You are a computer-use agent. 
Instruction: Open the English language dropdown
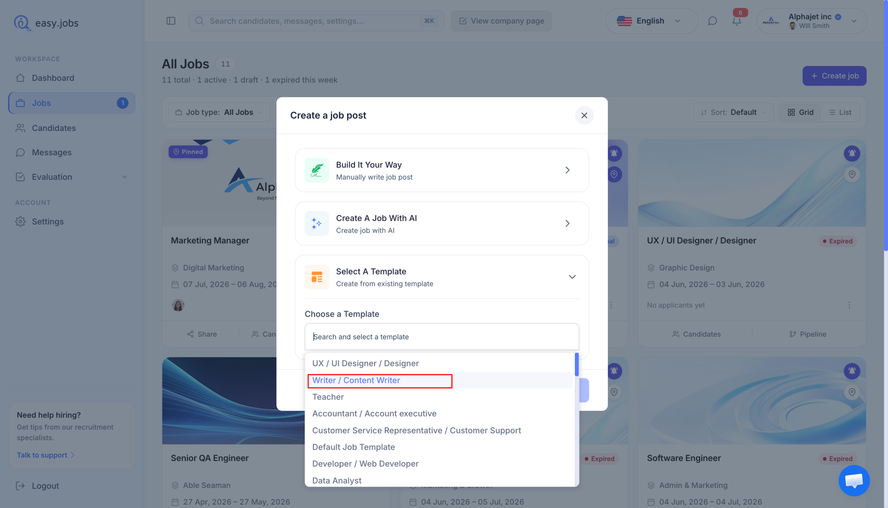[x=651, y=21]
